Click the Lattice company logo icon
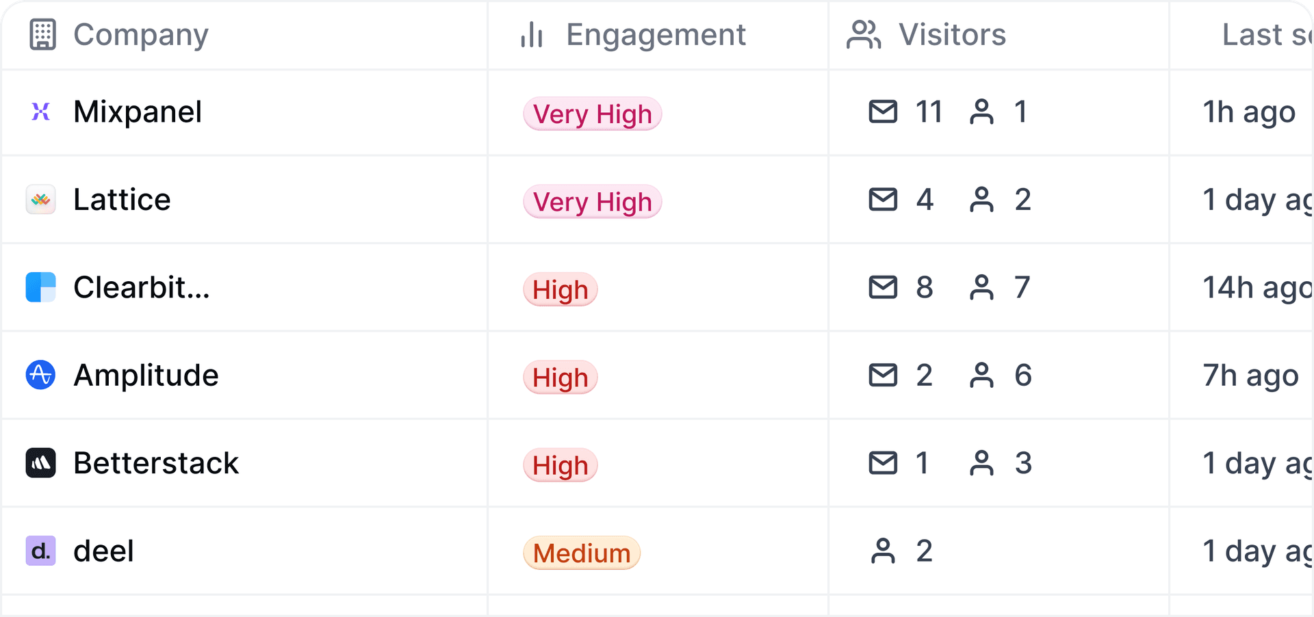The height and width of the screenshot is (617, 1314). 41,200
